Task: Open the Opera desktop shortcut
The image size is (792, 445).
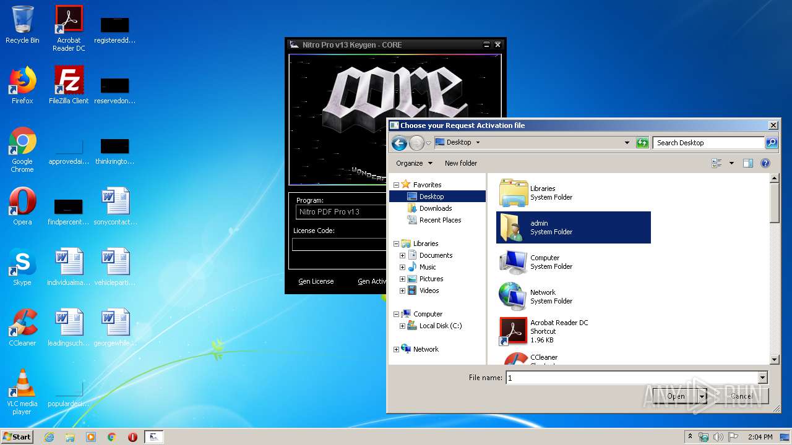Action: click(22, 206)
